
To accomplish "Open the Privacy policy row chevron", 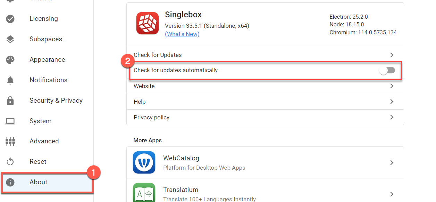I will click(392, 117).
